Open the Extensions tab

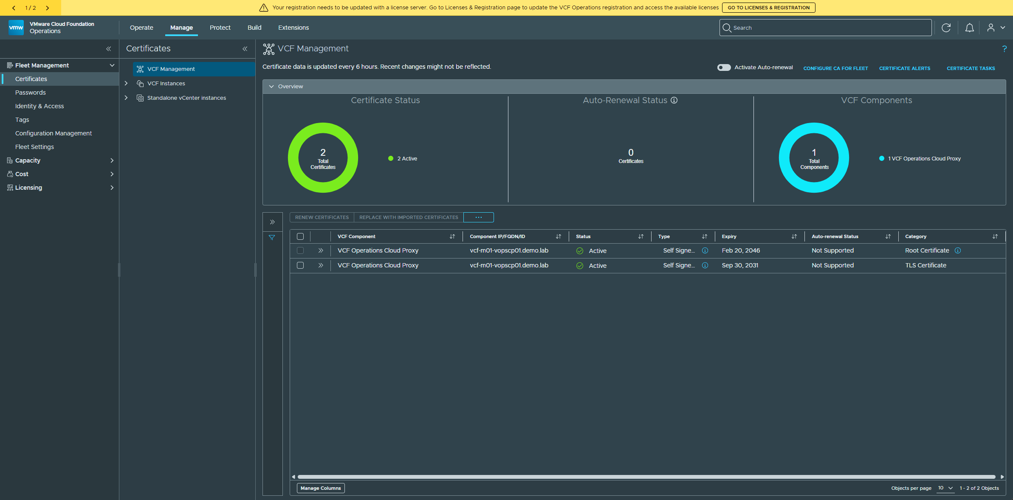(293, 28)
